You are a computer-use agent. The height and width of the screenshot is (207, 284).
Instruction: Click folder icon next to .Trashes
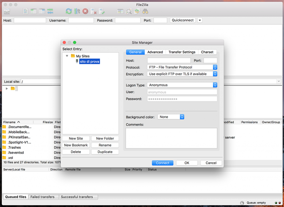[x=4, y=148]
